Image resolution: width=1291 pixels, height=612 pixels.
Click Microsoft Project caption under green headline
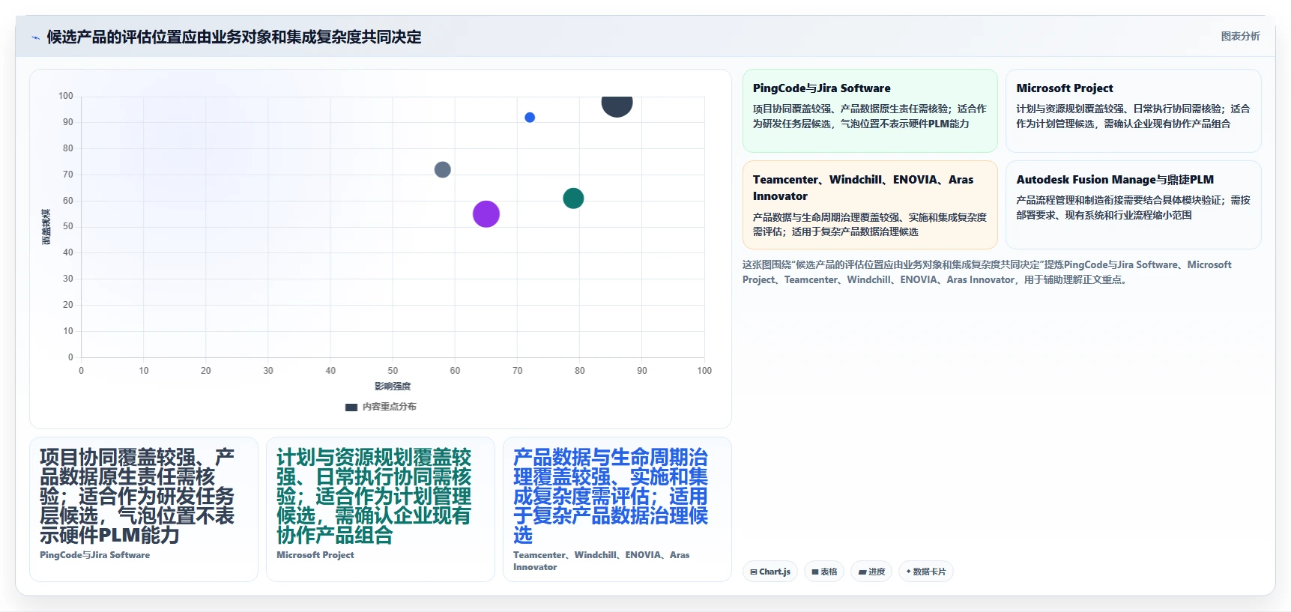(315, 555)
